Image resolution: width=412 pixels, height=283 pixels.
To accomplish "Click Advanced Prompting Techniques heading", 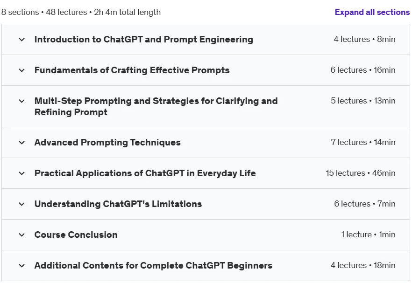I will pos(107,142).
